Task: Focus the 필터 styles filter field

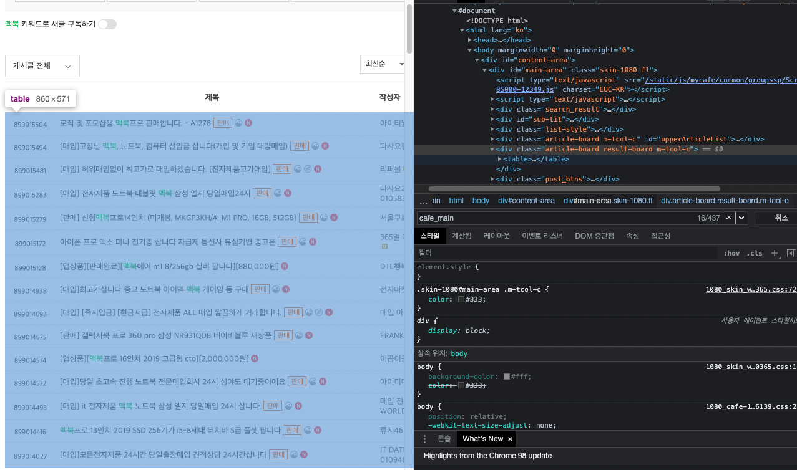Action: [x=568, y=253]
